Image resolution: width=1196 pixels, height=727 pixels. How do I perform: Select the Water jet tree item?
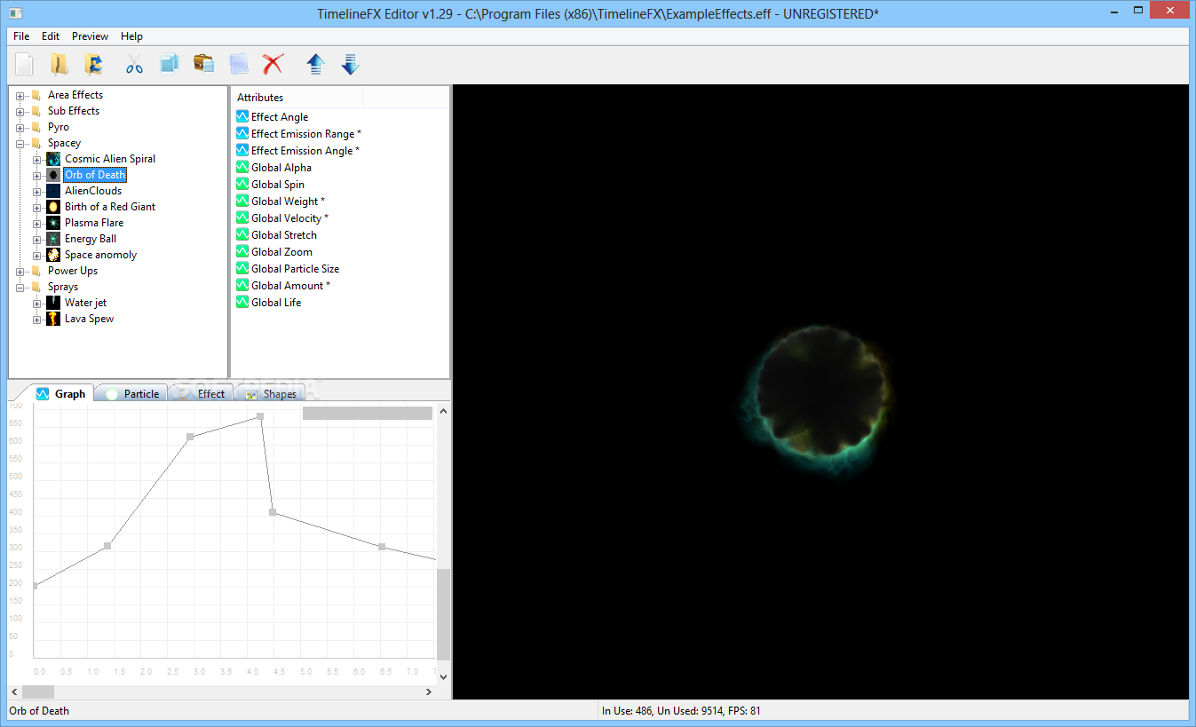coord(85,303)
